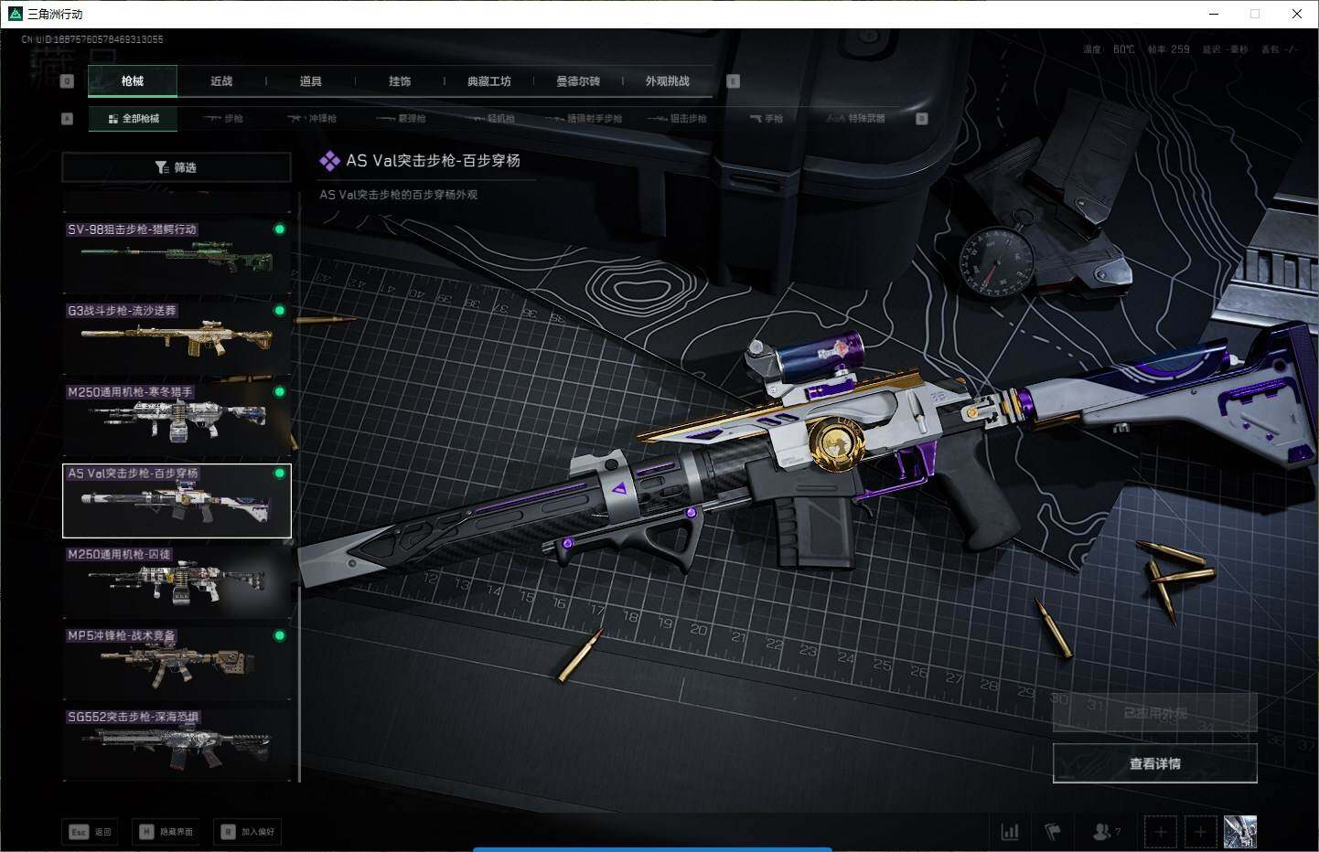Open the player avatar thumbnail
Screen dimensions: 1319x852
point(1240,832)
